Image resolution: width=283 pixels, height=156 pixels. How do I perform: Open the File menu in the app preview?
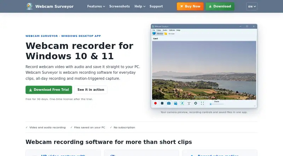click(x=154, y=30)
